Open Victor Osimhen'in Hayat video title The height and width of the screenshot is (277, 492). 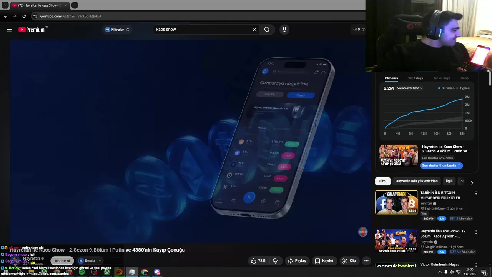[439, 265]
